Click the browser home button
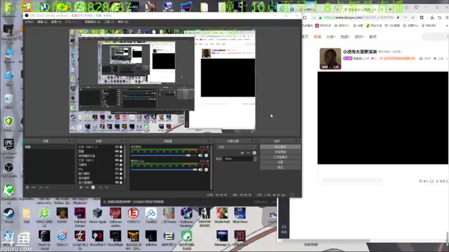The width and height of the screenshot is (449, 252). coord(305,17)
